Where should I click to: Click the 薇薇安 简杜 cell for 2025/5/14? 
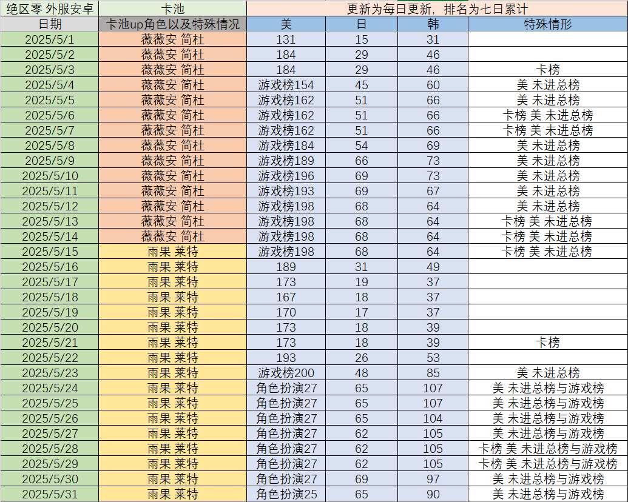coord(172,236)
